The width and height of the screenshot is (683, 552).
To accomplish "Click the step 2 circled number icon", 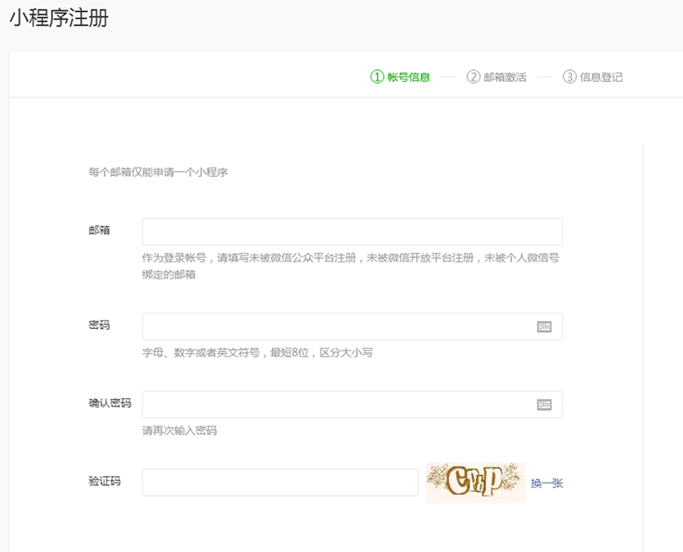I will pyautogui.click(x=473, y=77).
